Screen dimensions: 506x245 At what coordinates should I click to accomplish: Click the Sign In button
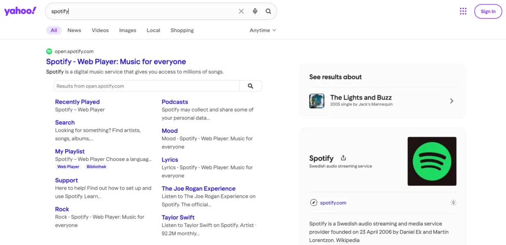(488, 11)
